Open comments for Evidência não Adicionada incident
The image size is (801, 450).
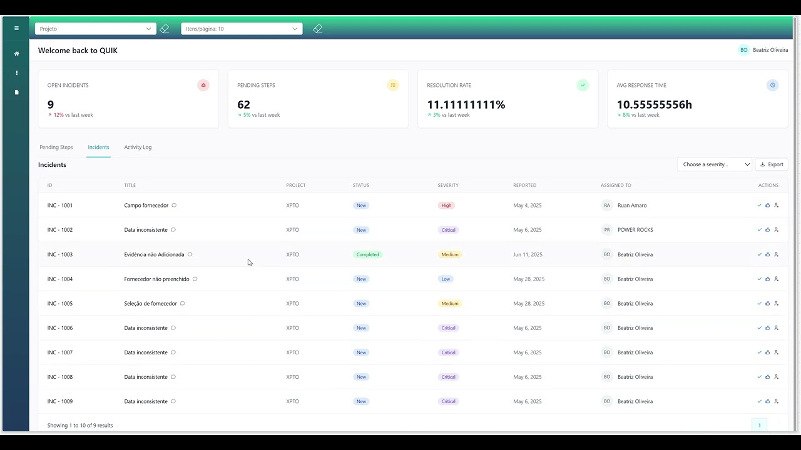[190, 254]
